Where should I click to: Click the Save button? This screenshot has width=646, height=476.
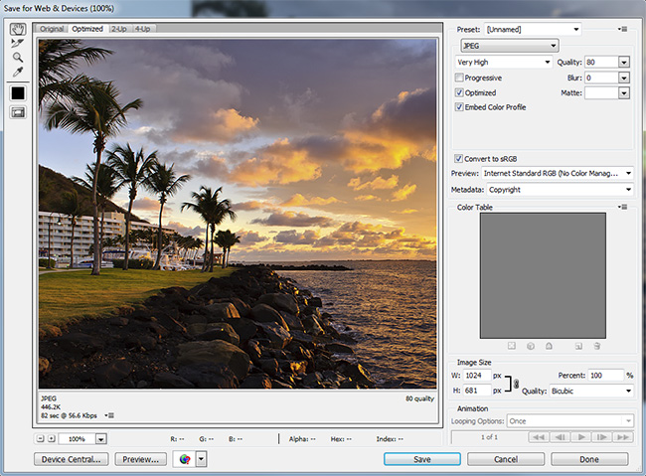pos(422,459)
